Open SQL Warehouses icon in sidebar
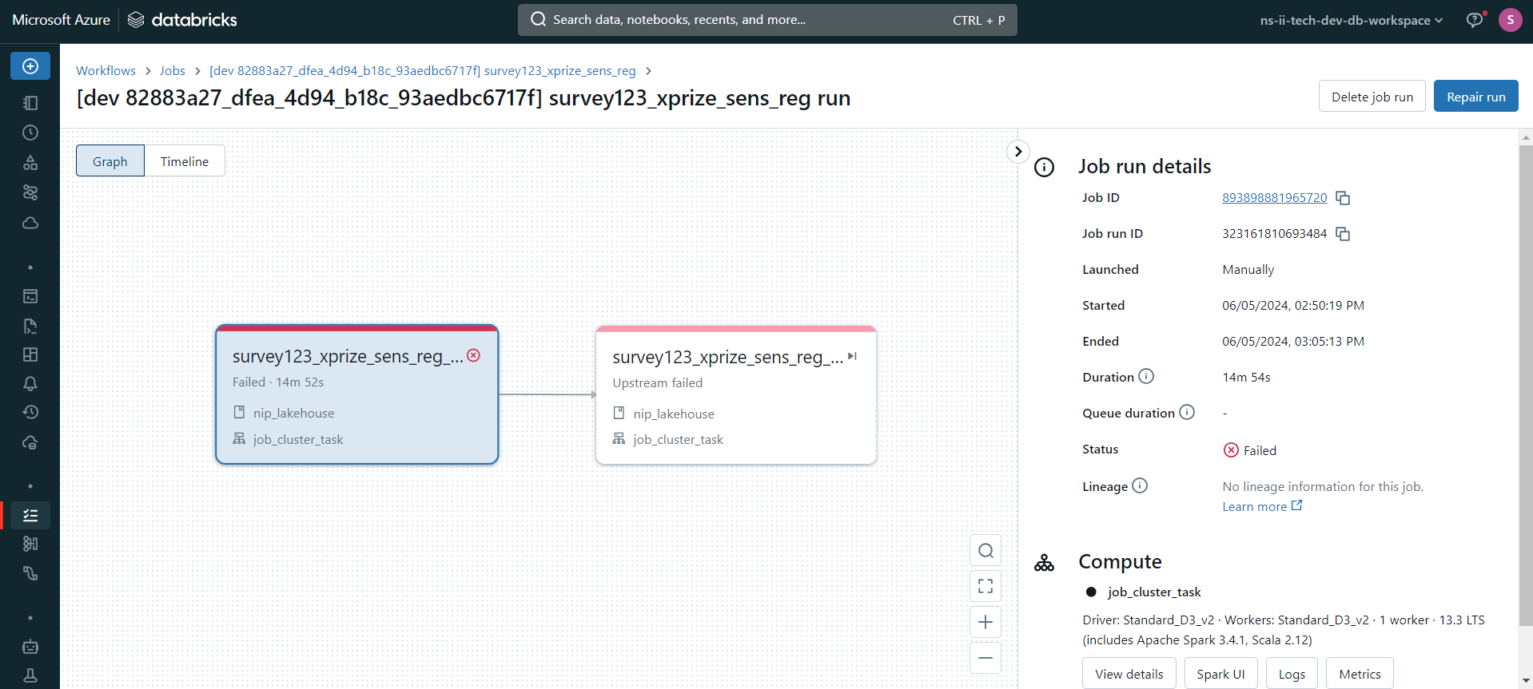 click(x=30, y=442)
